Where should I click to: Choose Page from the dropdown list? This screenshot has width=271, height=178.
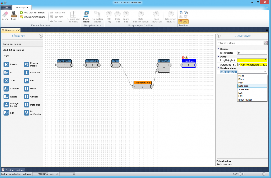[252, 83]
